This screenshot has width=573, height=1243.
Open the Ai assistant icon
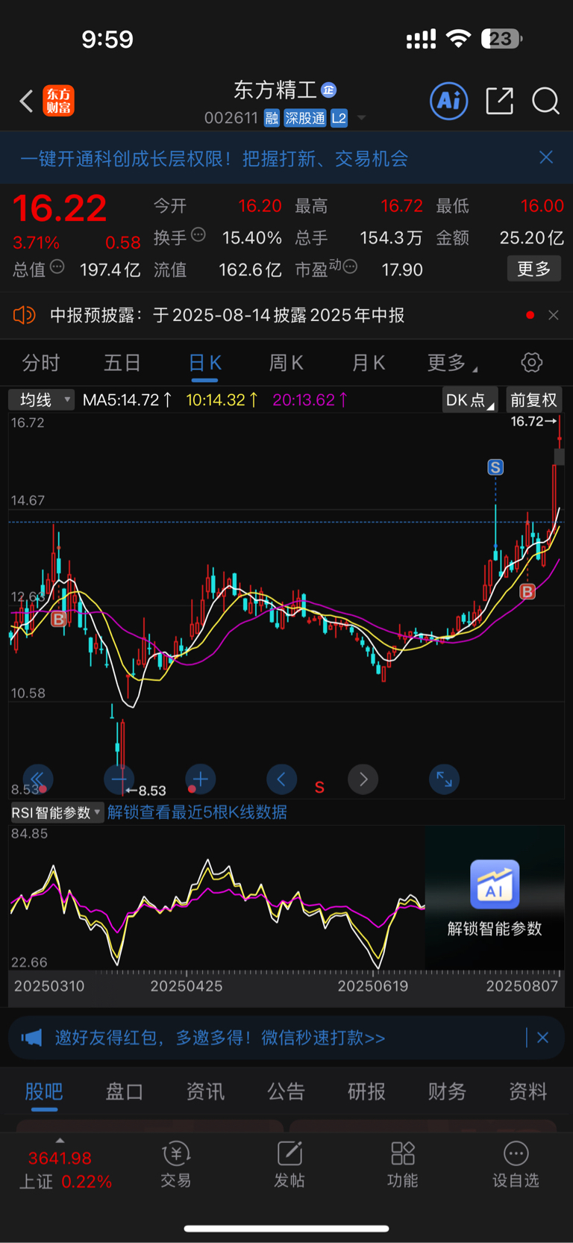click(x=449, y=101)
